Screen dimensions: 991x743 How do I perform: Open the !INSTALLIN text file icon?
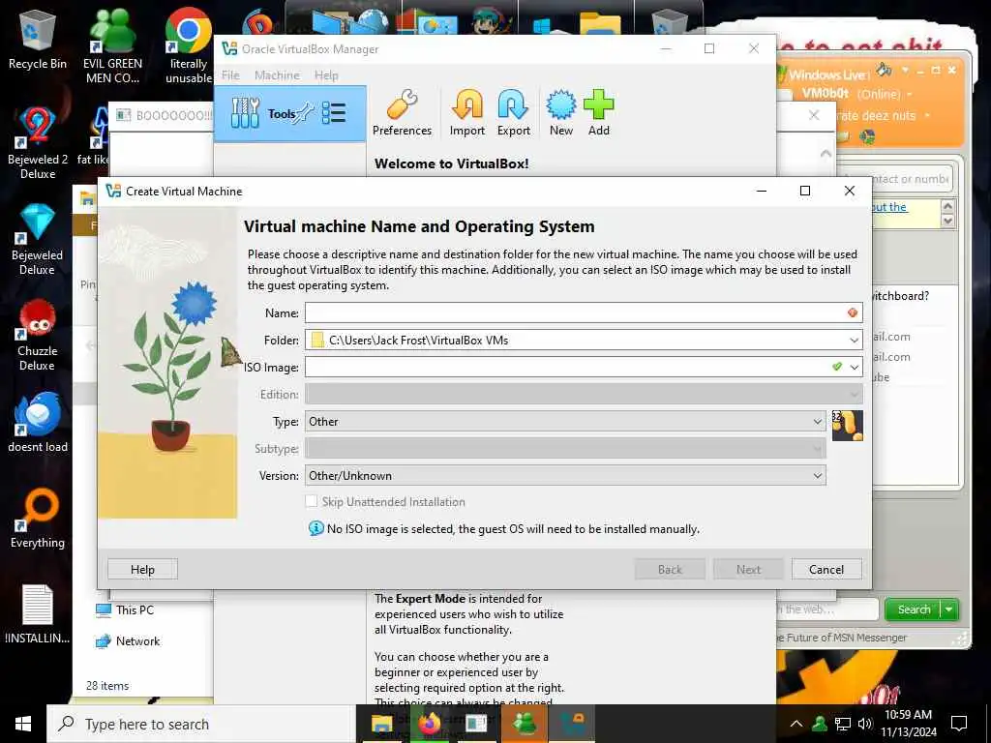(x=38, y=614)
